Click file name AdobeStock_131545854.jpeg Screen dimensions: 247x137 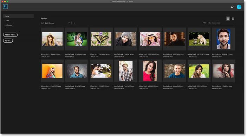click(x=124, y=54)
